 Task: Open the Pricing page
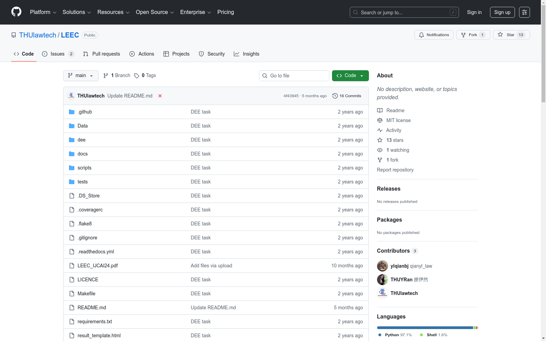[226, 12]
